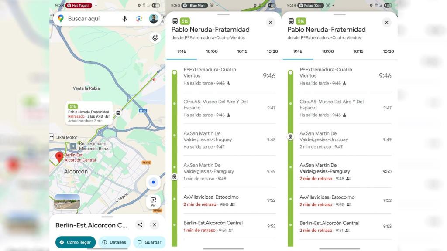Open Detalles for the stop
Screen dimensions: 447x251
[x=114, y=242]
